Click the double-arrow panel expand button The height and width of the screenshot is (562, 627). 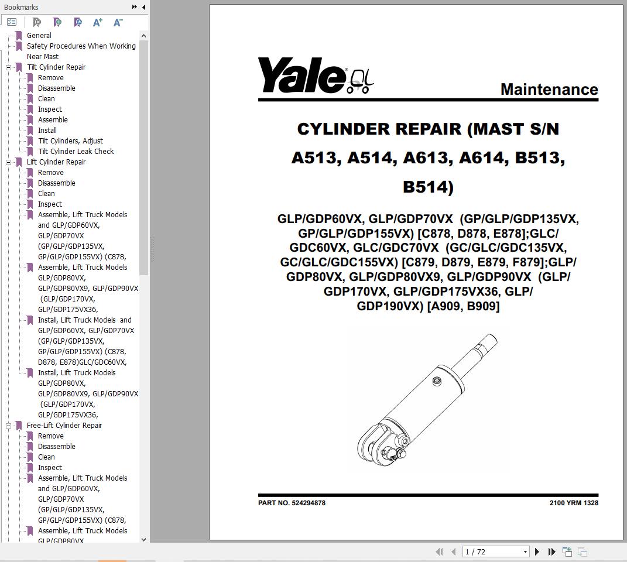coord(135,7)
